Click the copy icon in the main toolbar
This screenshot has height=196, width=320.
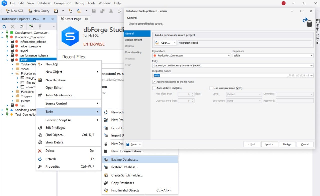(x=120, y=11)
